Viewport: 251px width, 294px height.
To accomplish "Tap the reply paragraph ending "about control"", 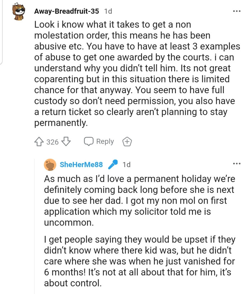I will pos(139,261).
